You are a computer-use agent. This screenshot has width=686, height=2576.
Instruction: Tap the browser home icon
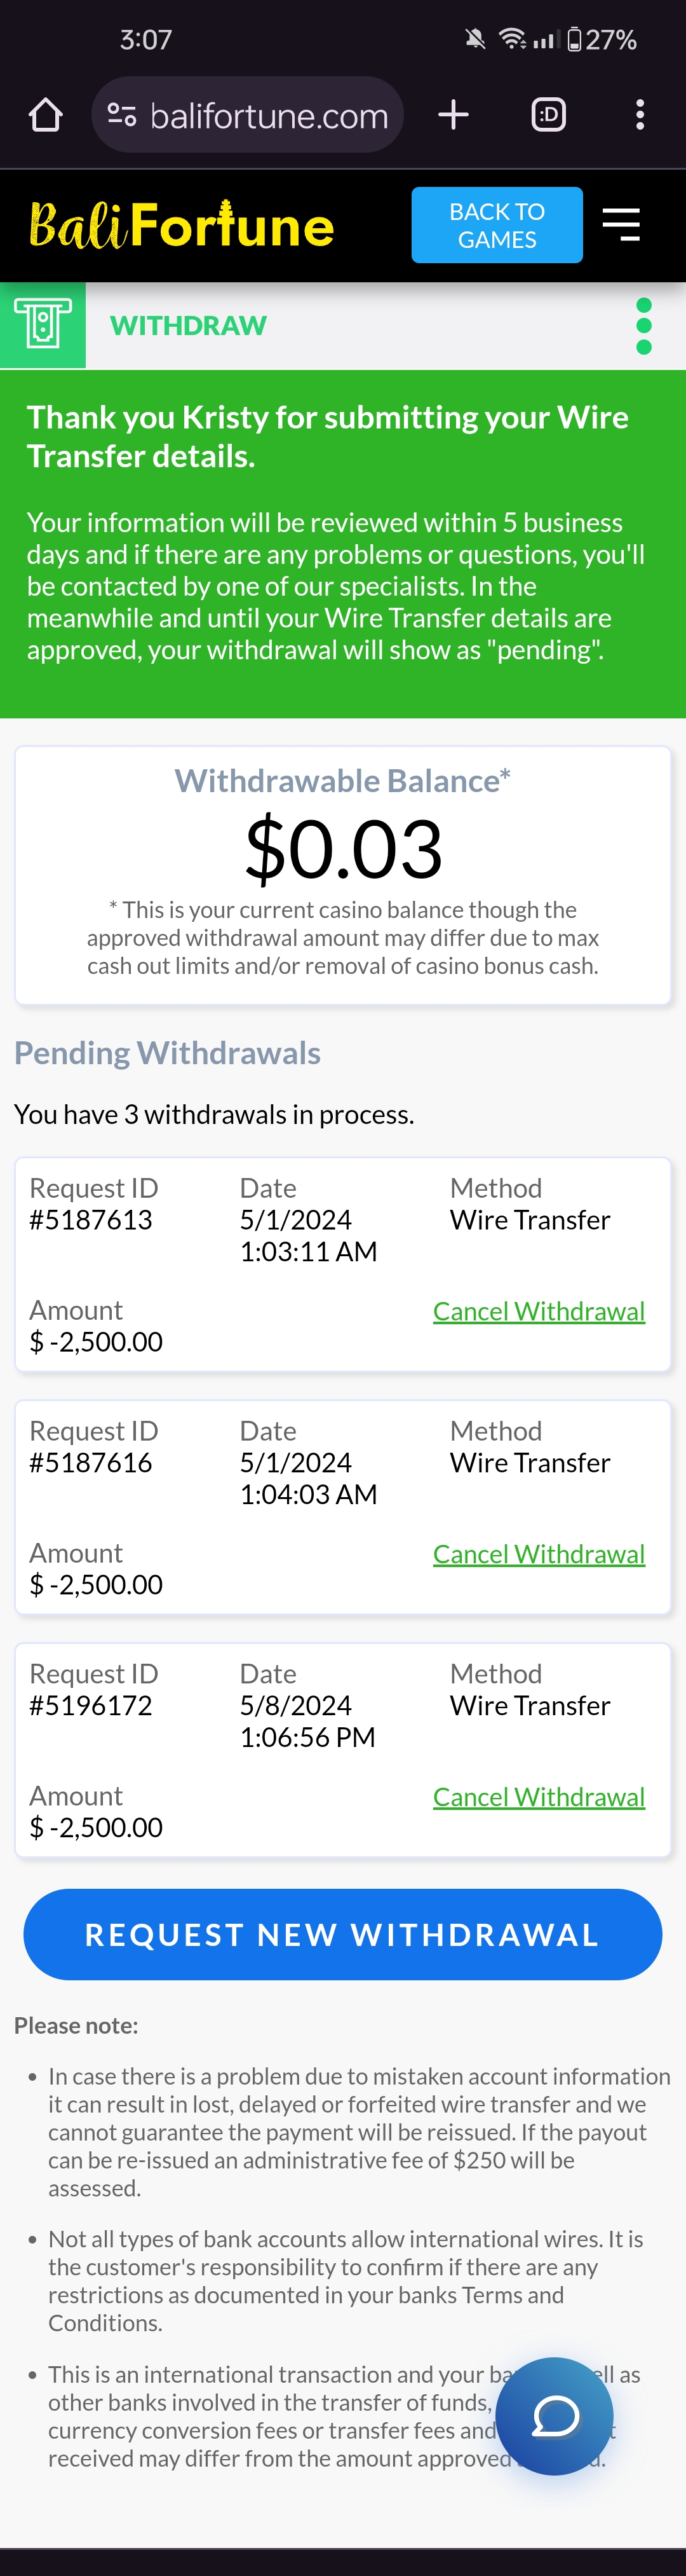click(46, 115)
